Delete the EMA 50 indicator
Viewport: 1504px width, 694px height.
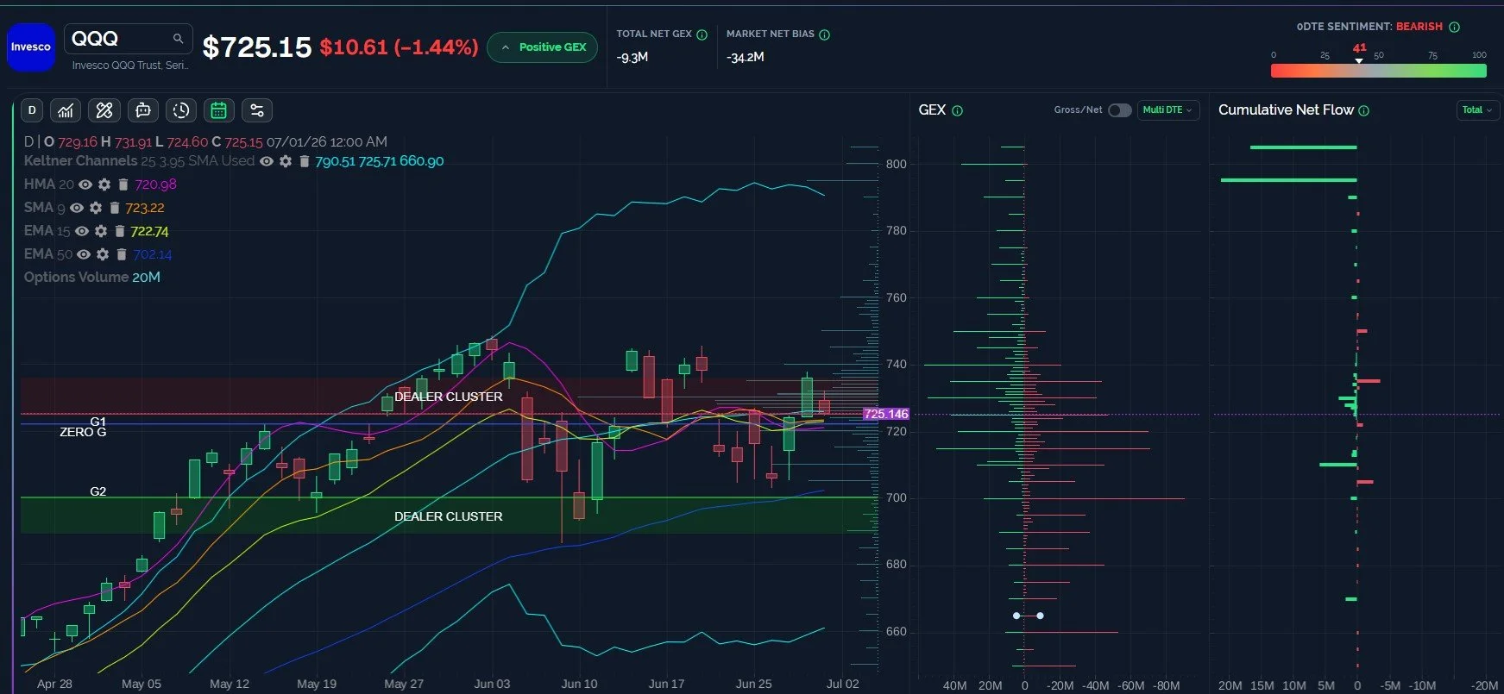pyautogui.click(x=122, y=254)
